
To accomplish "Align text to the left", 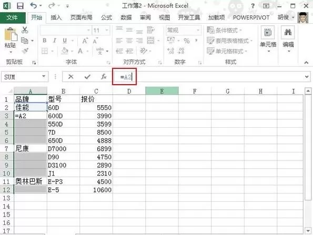I will [119, 40].
